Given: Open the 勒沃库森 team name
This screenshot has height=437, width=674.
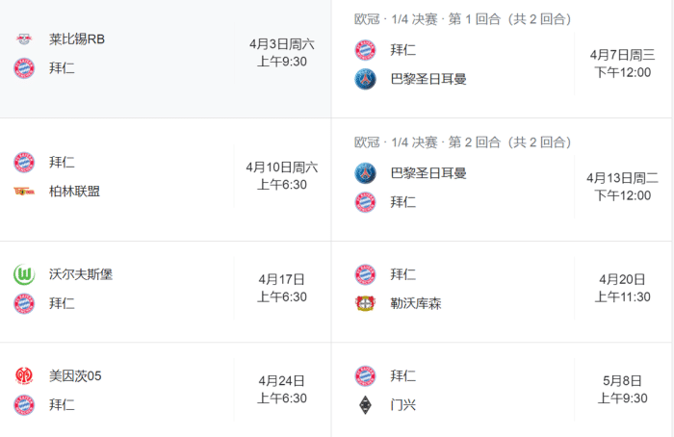Looking at the screenshot, I should click(416, 303).
